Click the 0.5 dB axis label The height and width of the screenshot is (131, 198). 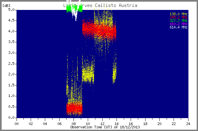11,107
